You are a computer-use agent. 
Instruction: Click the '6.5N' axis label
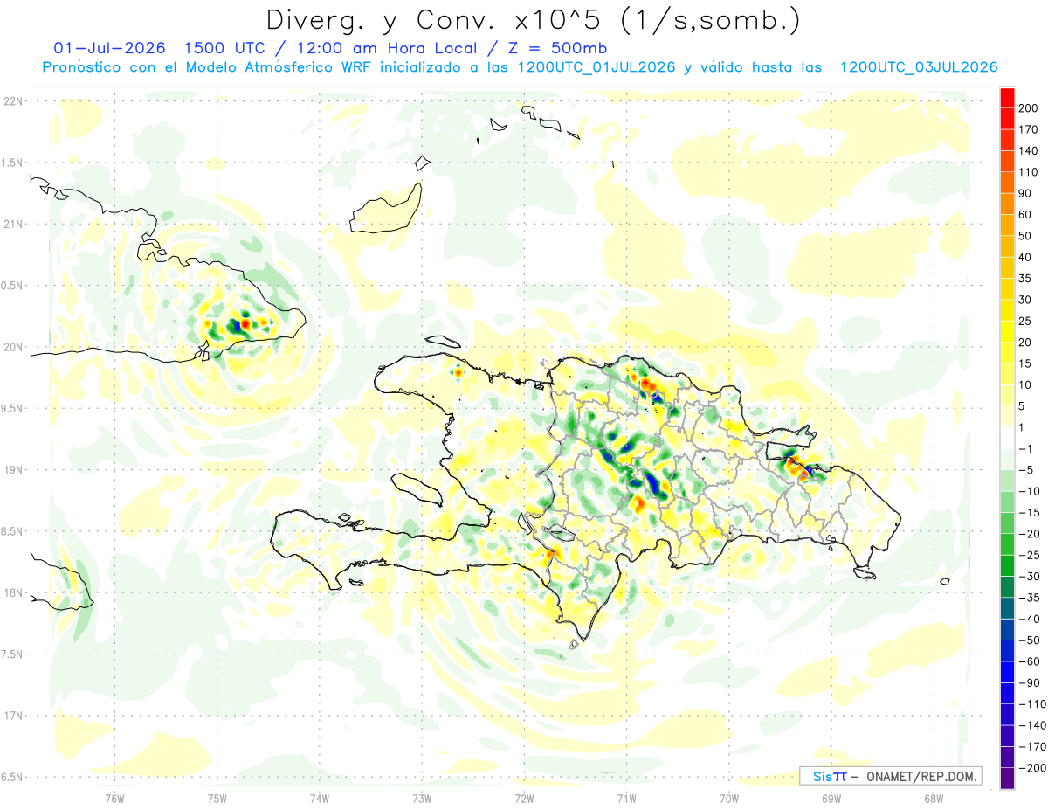pyautogui.click(x=12, y=777)
